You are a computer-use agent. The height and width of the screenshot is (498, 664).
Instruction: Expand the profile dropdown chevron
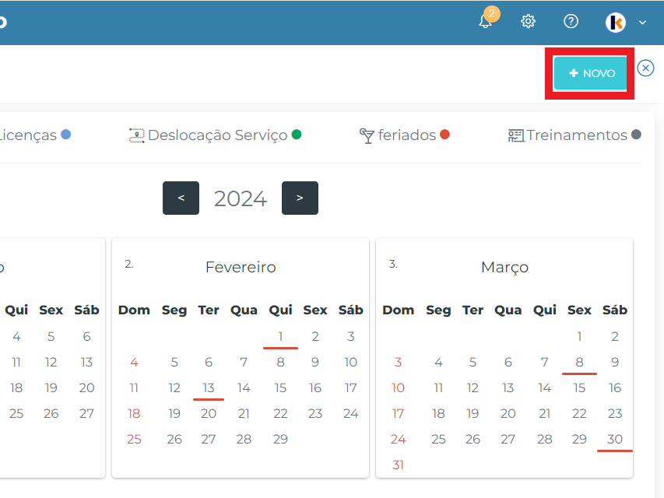pyautogui.click(x=642, y=23)
